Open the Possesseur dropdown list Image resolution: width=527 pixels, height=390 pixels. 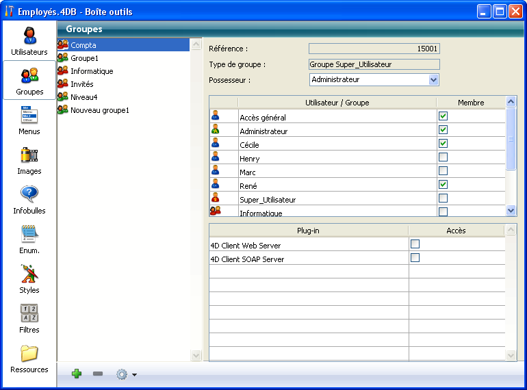(x=433, y=80)
